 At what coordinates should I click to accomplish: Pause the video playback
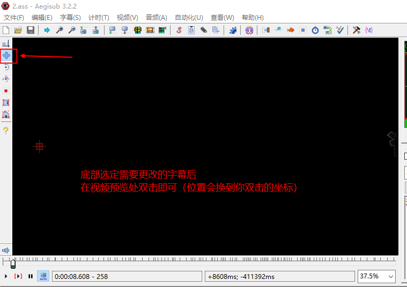click(x=31, y=276)
